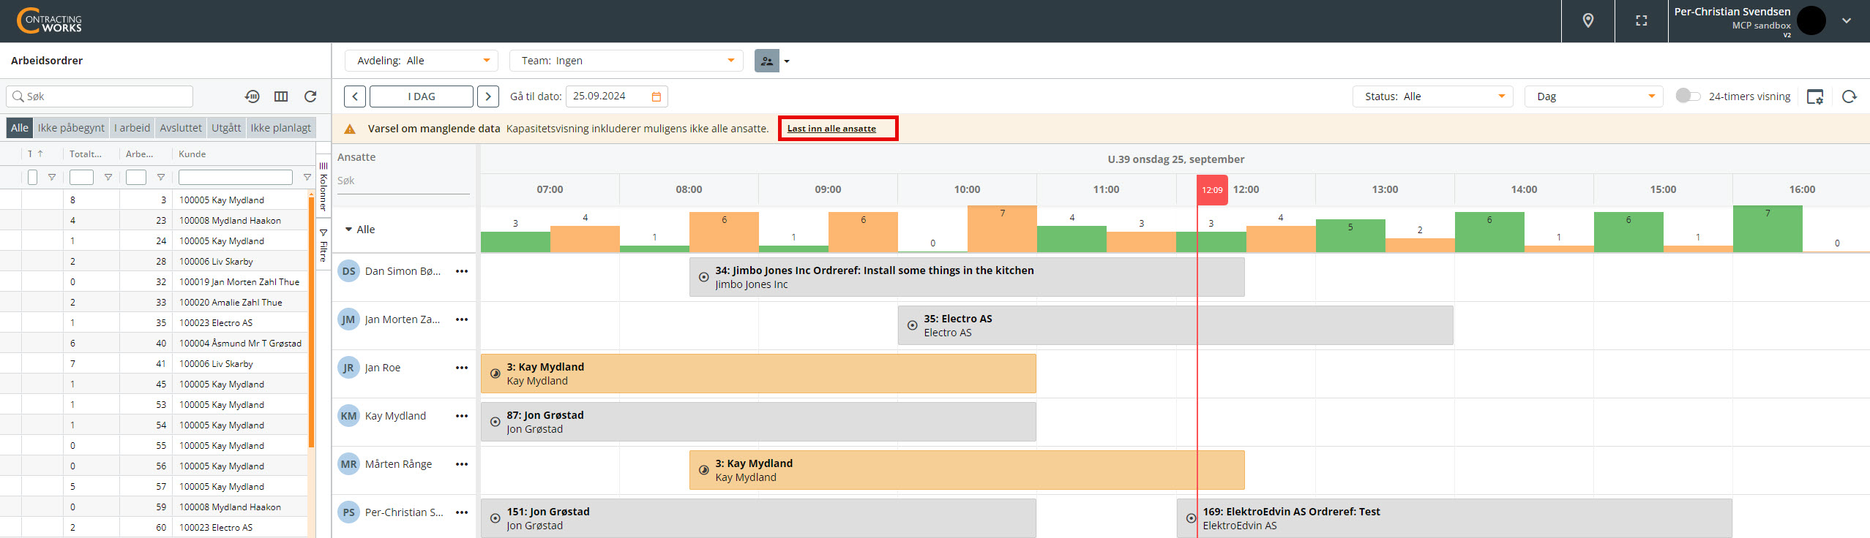Image resolution: width=1870 pixels, height=538 pixels.
Task: Open the team grouping icon button
Action: coord(766,61)
